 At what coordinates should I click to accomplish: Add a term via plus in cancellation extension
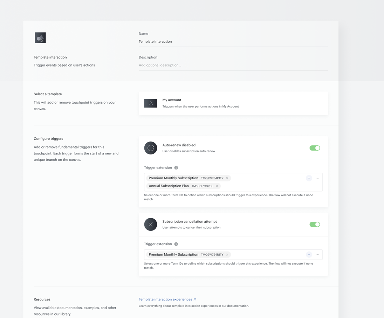point(309,255)
